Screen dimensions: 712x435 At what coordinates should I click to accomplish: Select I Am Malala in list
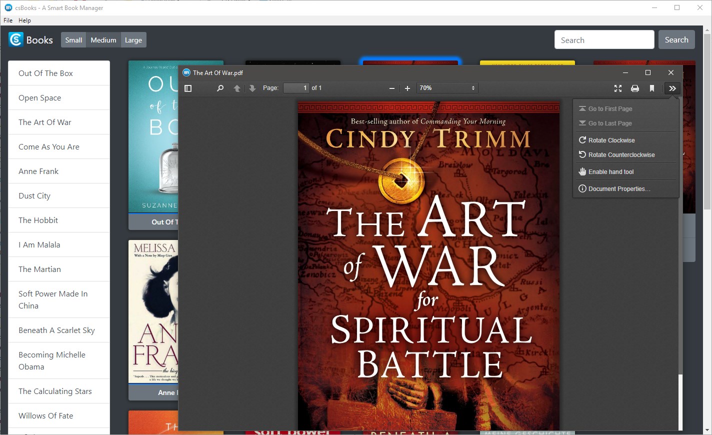click(x=59, y=245)
